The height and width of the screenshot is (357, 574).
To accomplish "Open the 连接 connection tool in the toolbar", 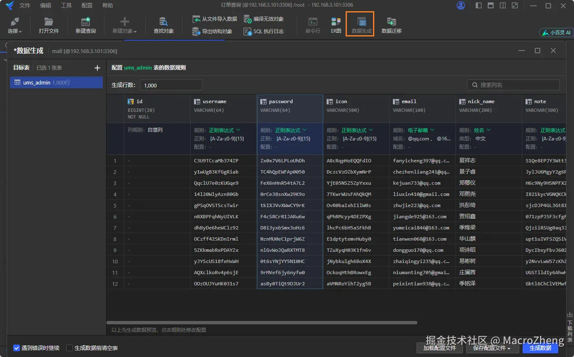I will [15, 26].
